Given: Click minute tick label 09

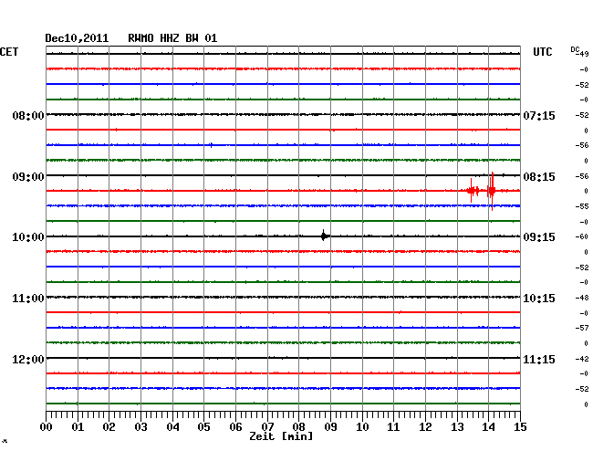Looking at the screenshot, I should pyautogui.click(x=330, y=427).
